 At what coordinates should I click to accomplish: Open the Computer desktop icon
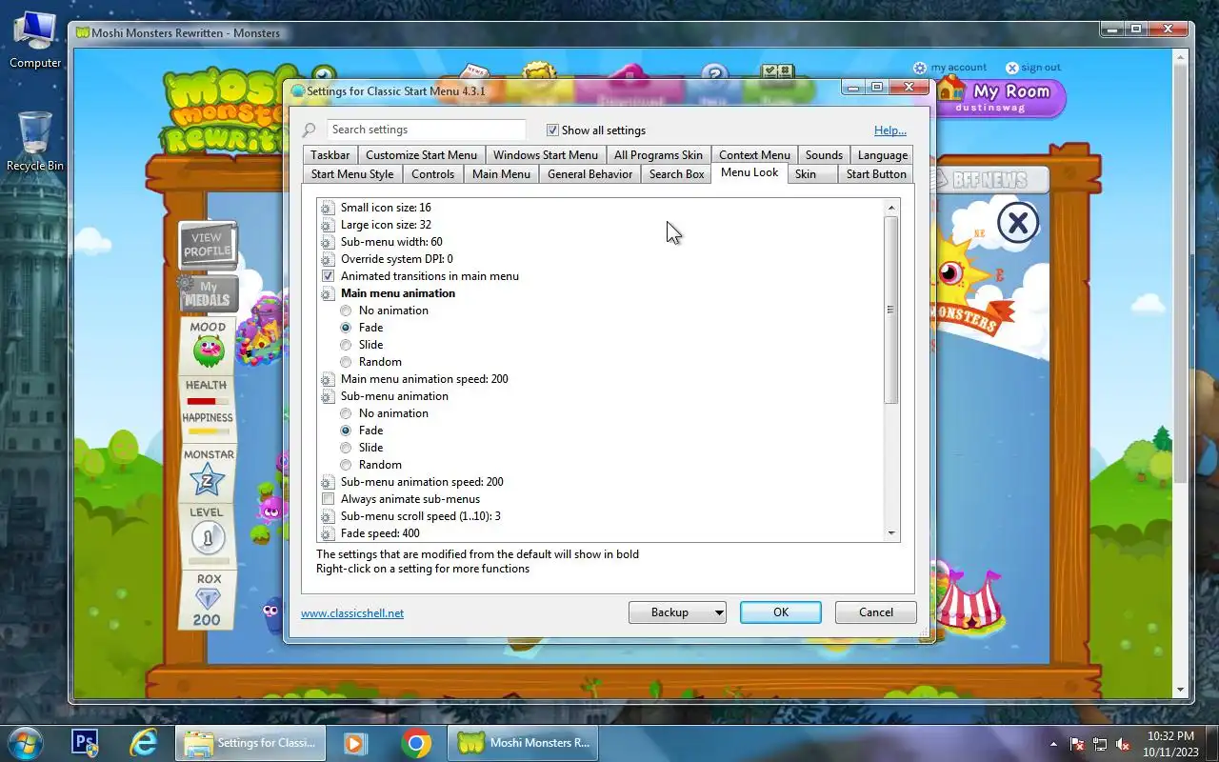(x=35, y=40)
